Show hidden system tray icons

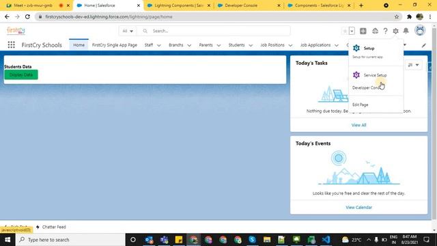click(369, 240)
